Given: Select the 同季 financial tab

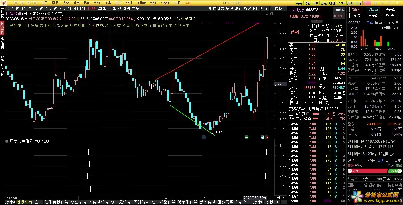Looking at the screenshot, I should tap(379, 23).
